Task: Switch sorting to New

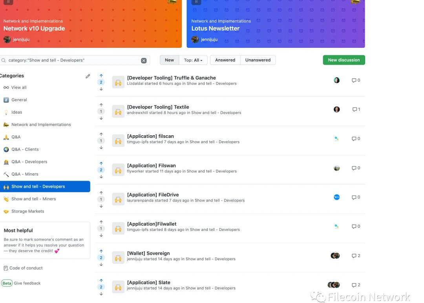Action: [169, 60]
